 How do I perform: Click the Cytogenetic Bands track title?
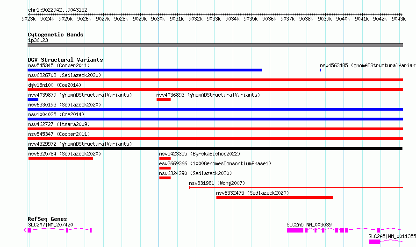point(56,35)
